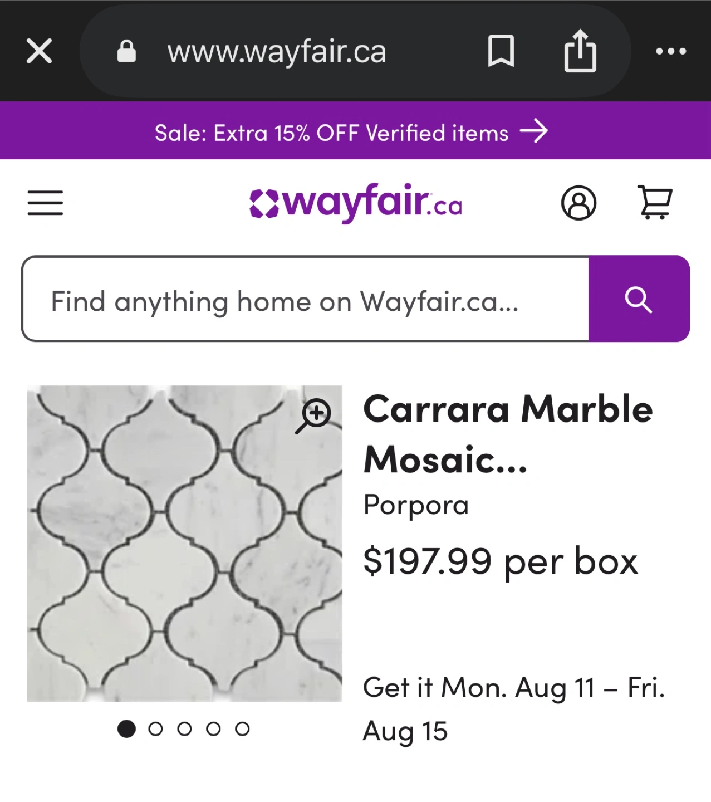Tap the share icon in browser bar
The width and height of the screenshot is (711, 802).
tap(580, 51)
